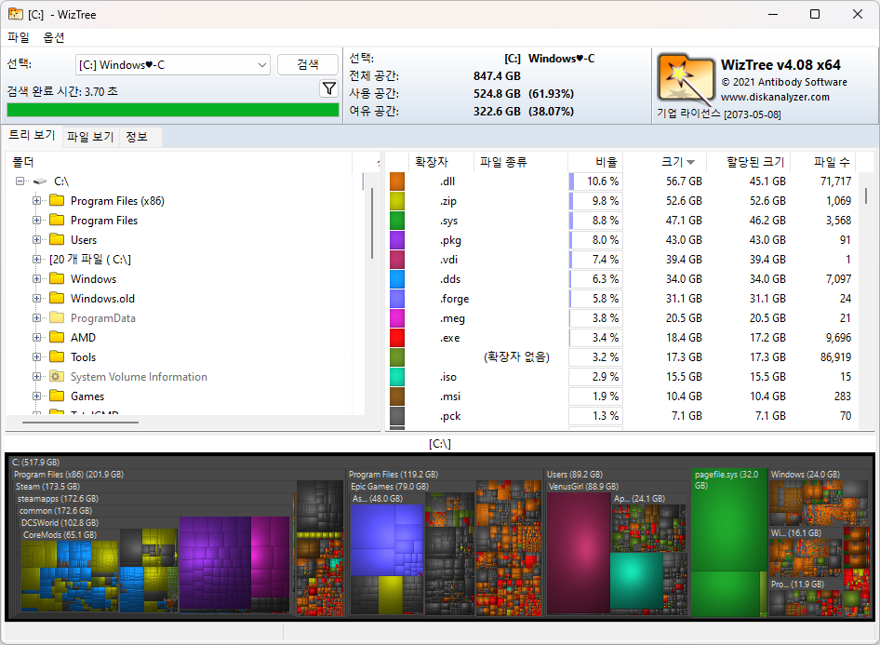Click the green scan progress bar
The height and width of the screenshot is (645, 880).
point(173,110)
